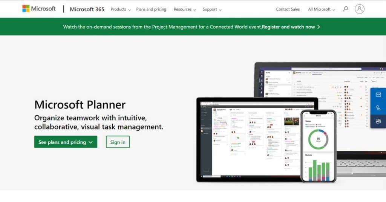
Task: Expand the All Microsoft menu
Action: click(x=322, y=9)
